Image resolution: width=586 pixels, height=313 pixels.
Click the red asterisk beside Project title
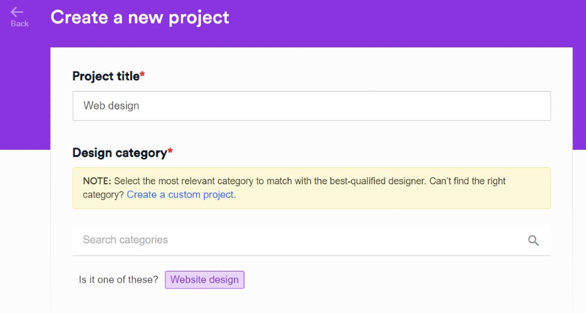coord(142,75)
